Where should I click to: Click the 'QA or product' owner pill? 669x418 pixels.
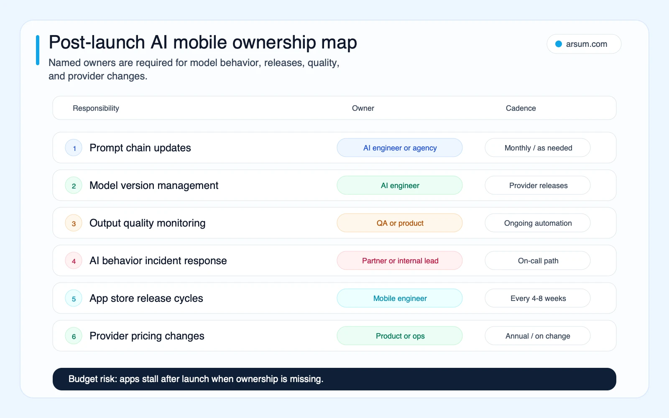click(x=400, y=223)
